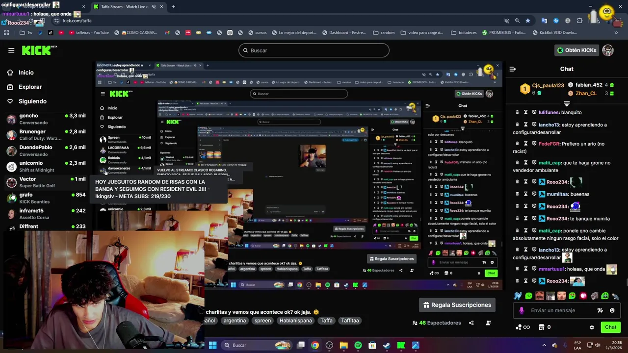Click the kick.com/taffa address bar
This screenshot has height=353, width=628.
coord(275,21)
